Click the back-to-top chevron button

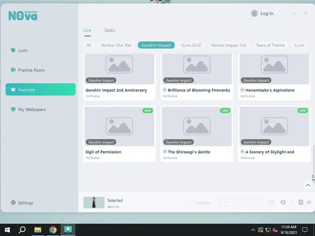308,185
